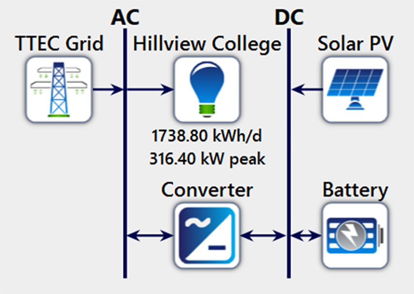Open the Hillview College light bulb load icon
Screen dimensions: 414x294
pyautogui.click(x=207, y=90)
